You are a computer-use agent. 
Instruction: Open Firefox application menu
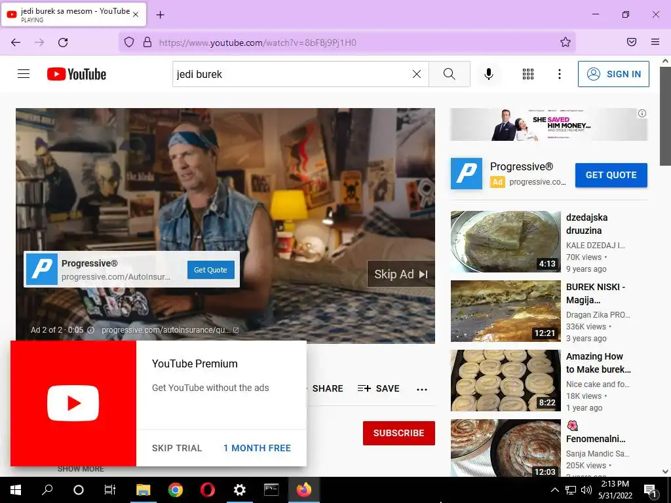click(x=655, y=42)
